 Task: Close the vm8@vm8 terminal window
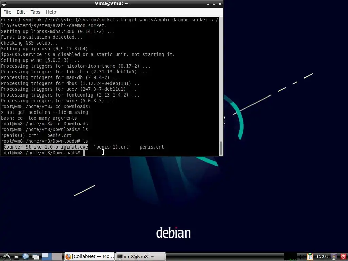[x=220, y=4]
